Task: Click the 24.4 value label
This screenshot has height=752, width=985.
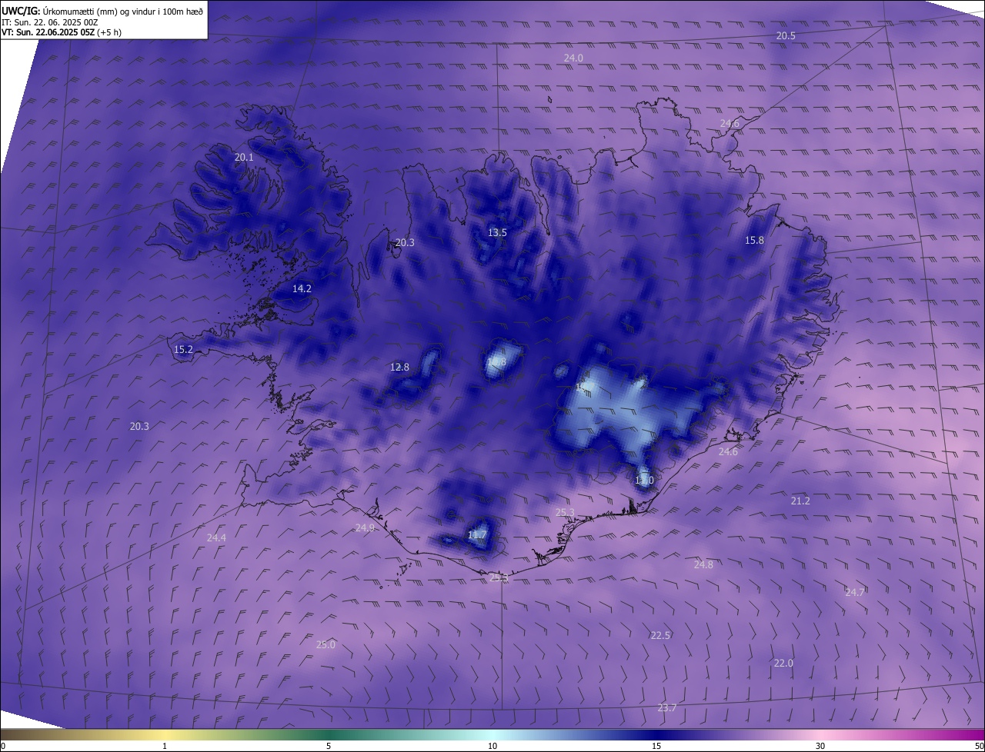Action: 216,538
